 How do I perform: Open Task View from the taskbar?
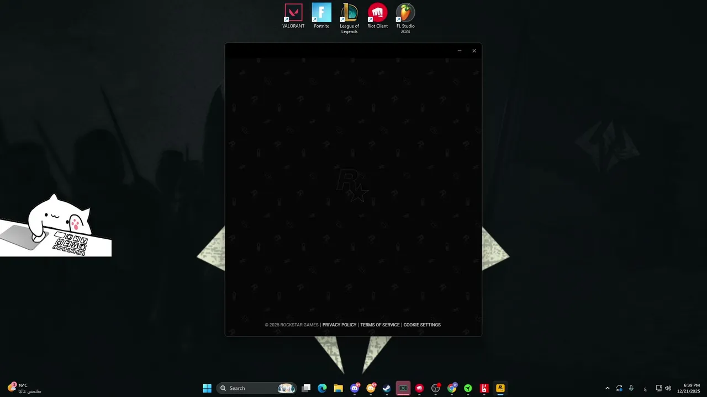point(306,388)
